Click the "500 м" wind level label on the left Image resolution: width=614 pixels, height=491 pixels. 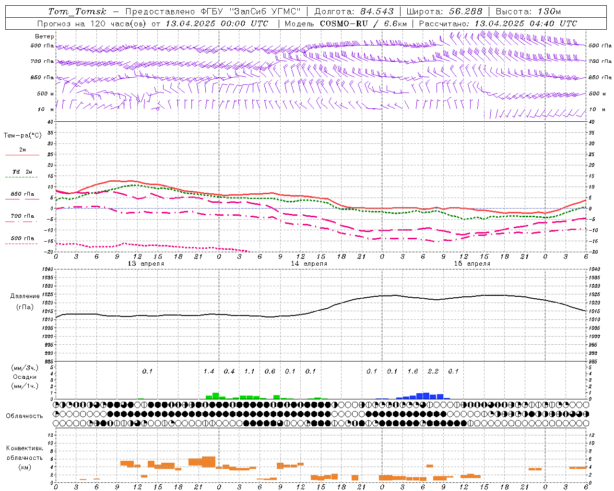[x=46, y=94]
